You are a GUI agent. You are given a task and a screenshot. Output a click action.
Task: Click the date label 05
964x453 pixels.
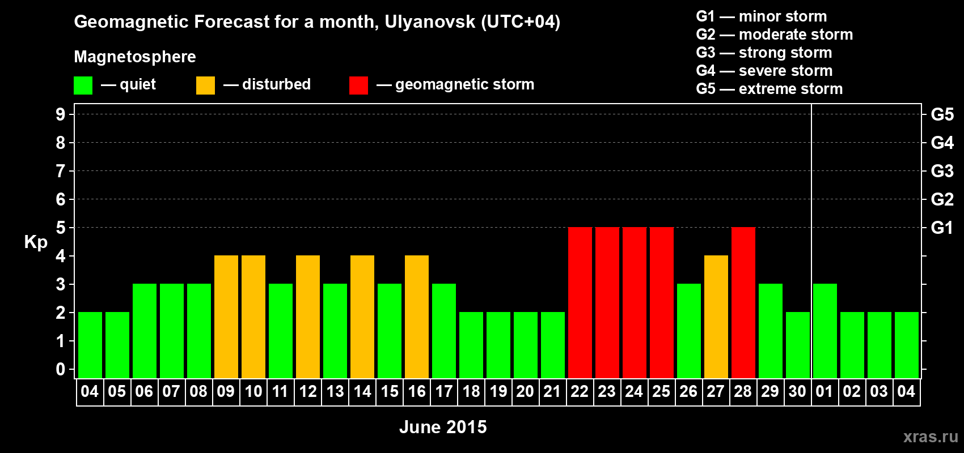(x=117, y=392)
